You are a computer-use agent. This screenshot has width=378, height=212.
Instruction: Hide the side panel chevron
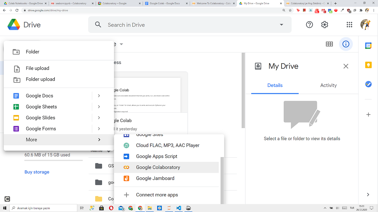click(x=368, y=195)
